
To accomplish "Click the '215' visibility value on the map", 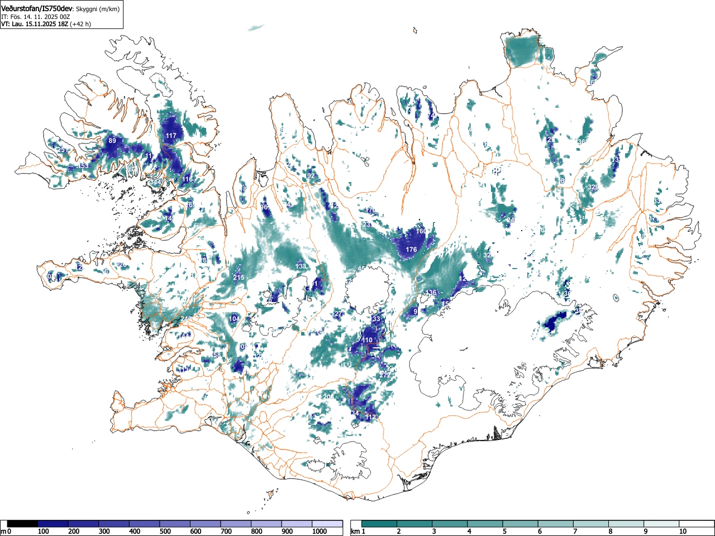I will 239,277.
